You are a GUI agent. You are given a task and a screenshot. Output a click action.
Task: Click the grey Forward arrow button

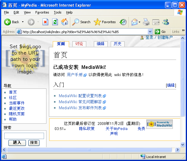coord(31,22)
